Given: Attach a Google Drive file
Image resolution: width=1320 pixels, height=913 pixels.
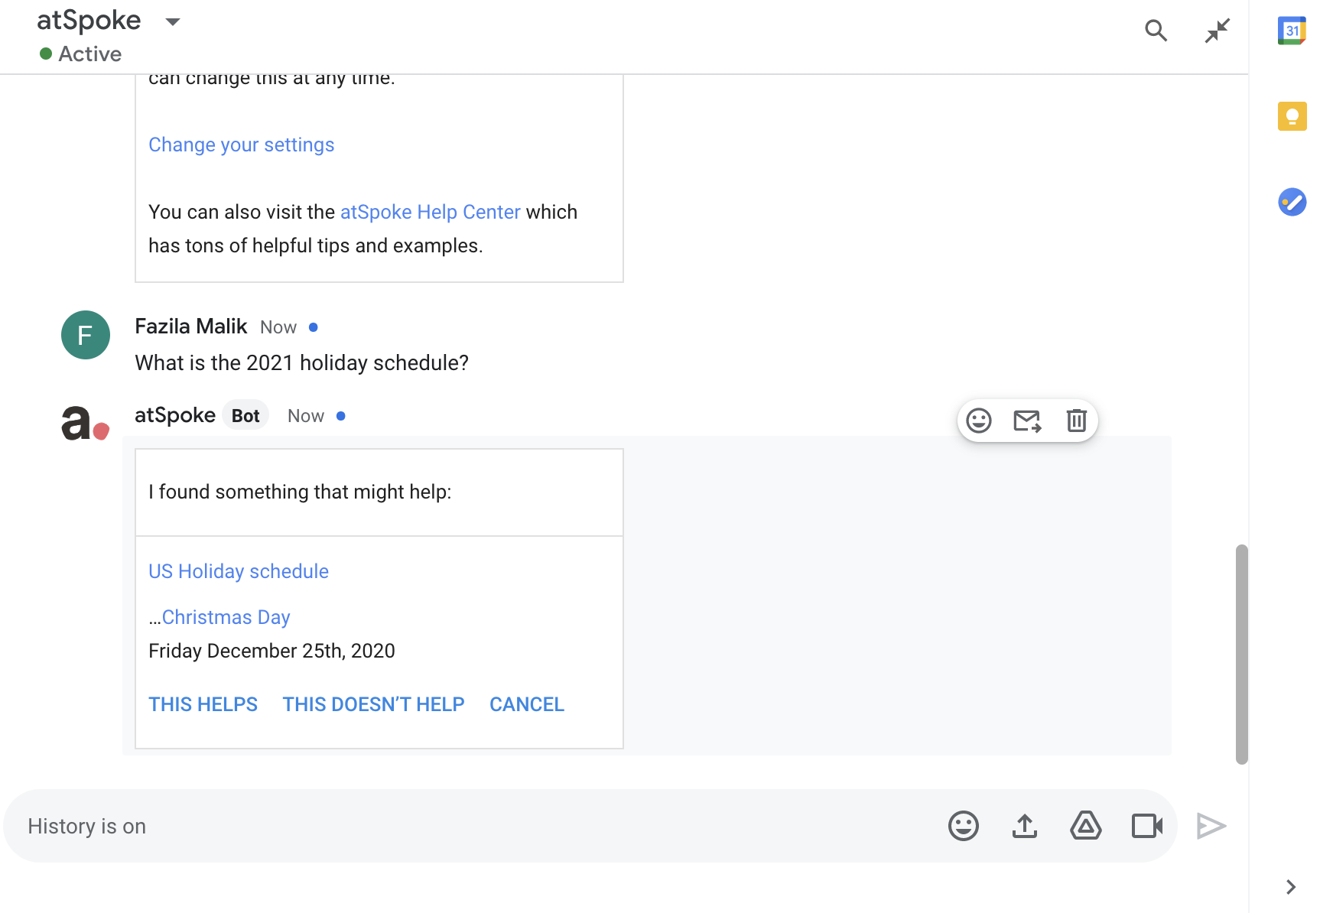Looking at the screenshot, I should point(1086,826).
